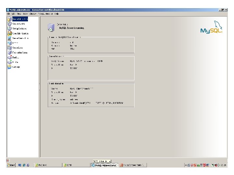View Replication Status section

18,52
